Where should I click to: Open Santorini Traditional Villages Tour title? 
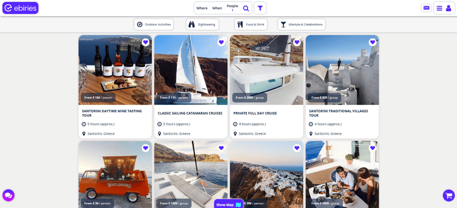(x=338, y=113)
